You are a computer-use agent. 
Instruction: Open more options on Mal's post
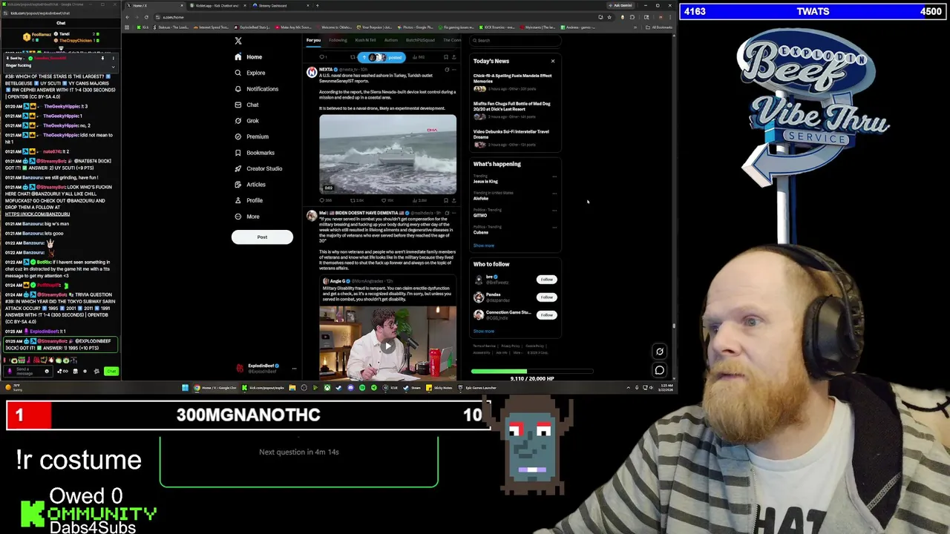click(x=454, y=213)
